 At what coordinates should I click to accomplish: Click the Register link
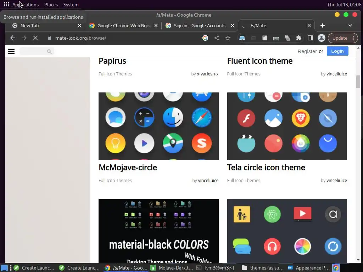307,51
